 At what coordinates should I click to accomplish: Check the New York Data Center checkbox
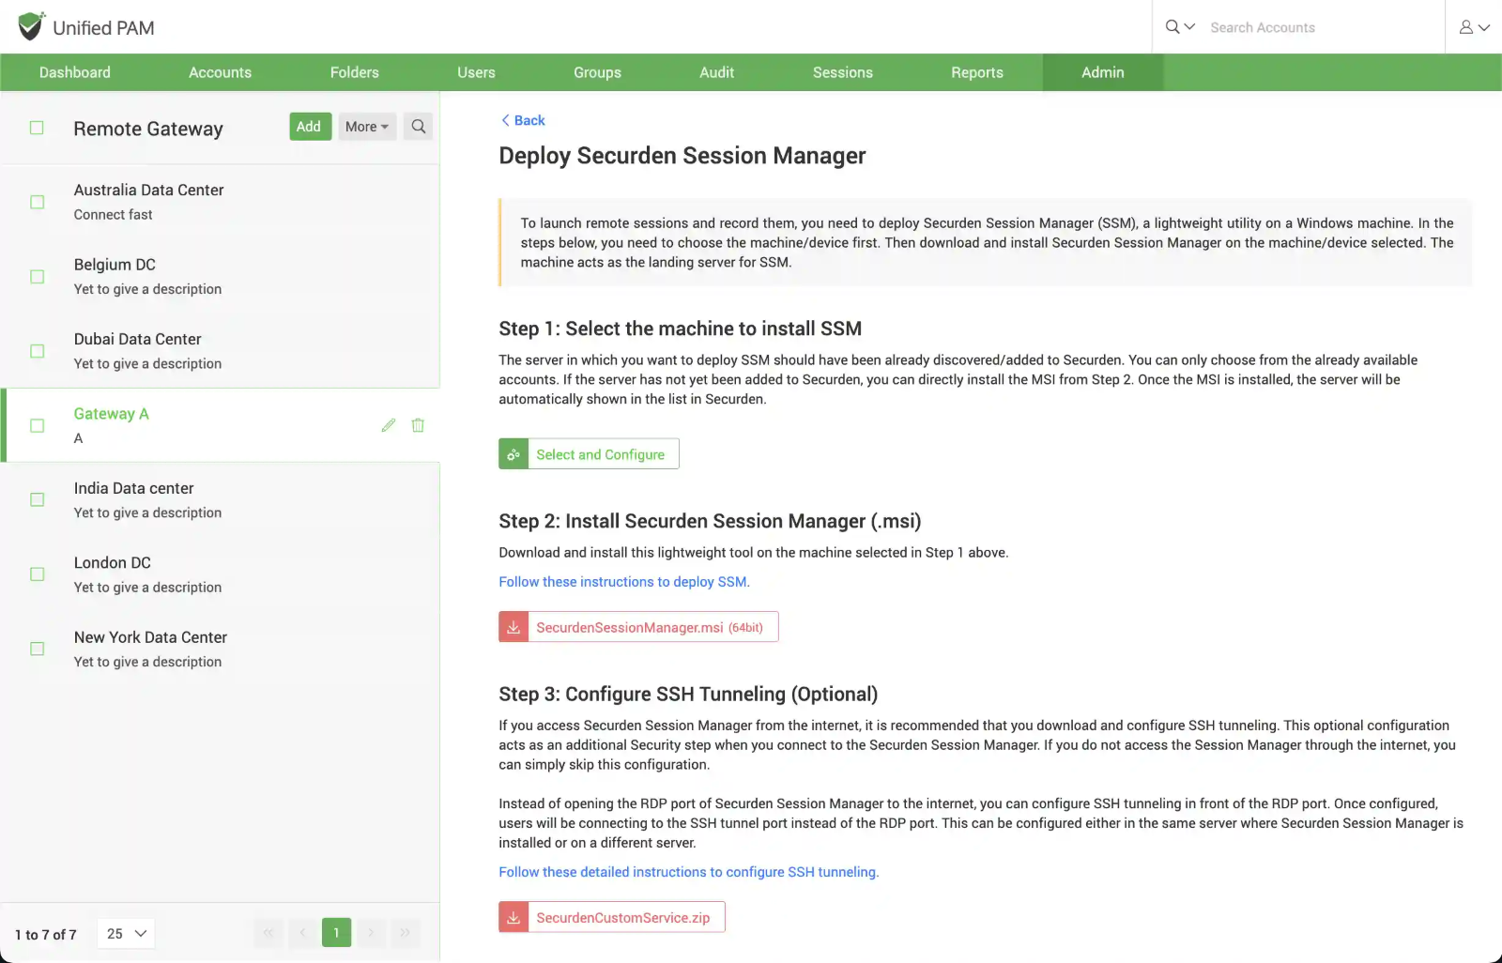tap(38, 649)
